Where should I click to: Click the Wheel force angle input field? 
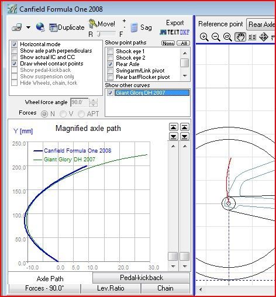80,102
